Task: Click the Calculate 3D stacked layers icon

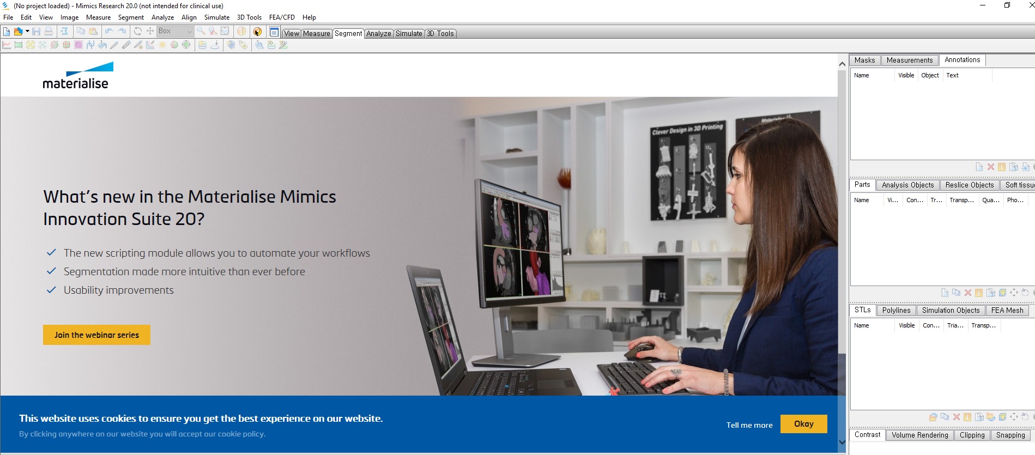Action: [202, 45]
